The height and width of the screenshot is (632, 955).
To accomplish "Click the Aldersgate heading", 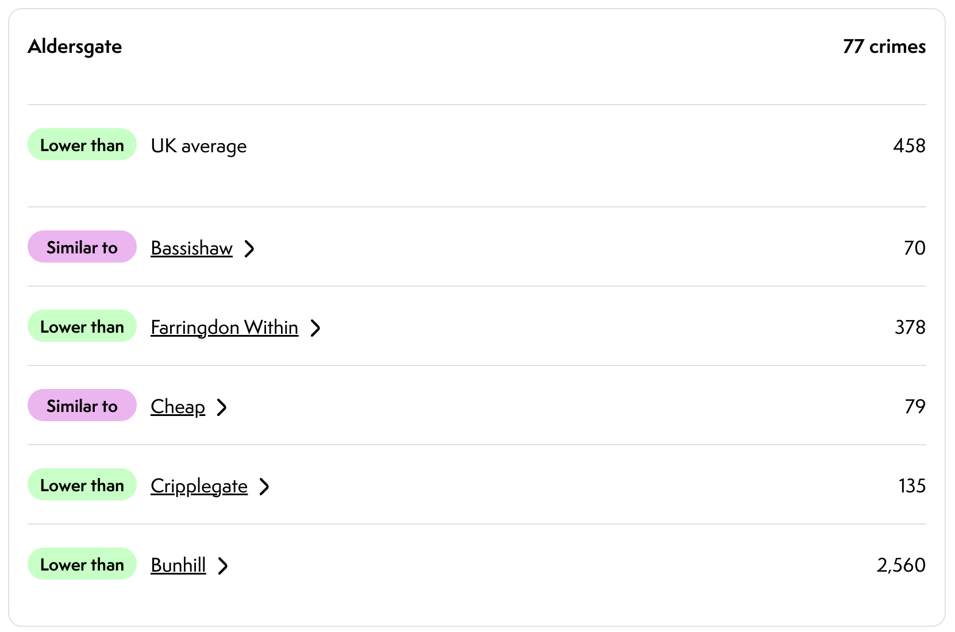I will click(75, 47).
